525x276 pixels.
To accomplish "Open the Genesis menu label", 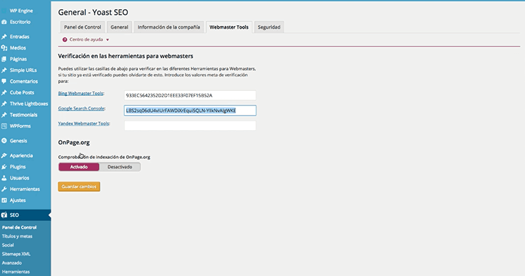I will [x=18, y=141].
